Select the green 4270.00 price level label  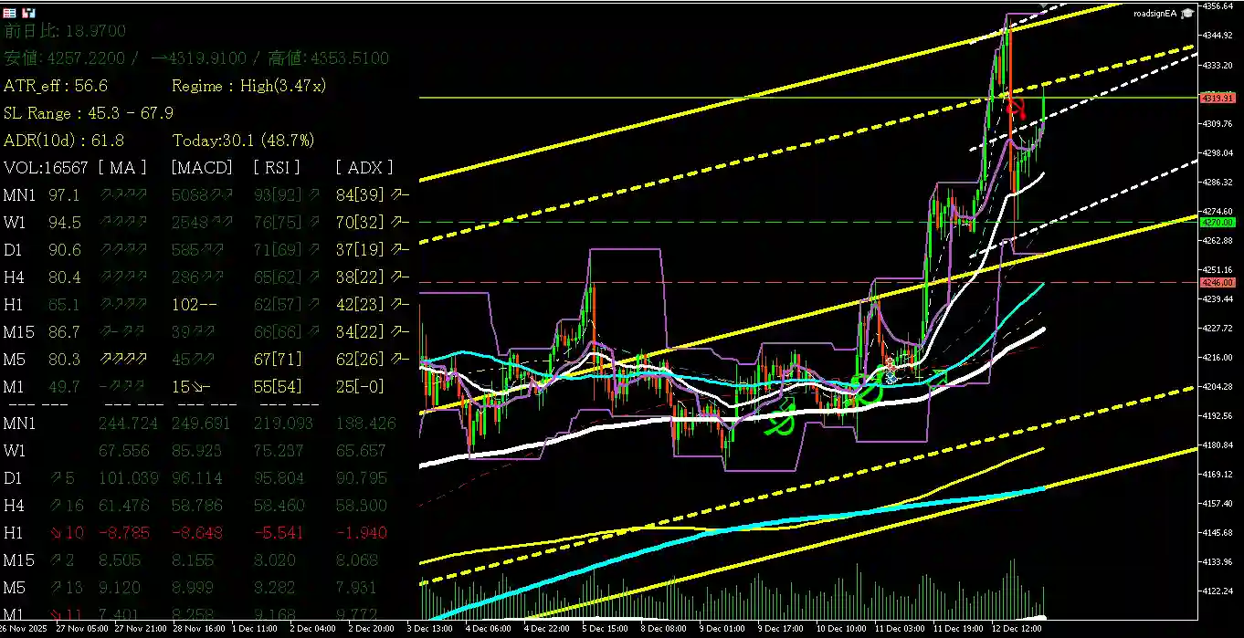click(x=1218, y=222)
